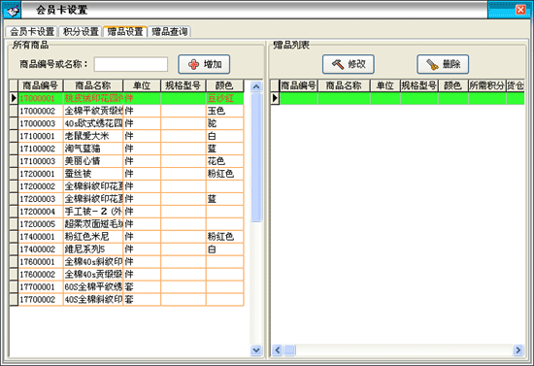The height and width of the screenshot is (366, 534).
Task: Click gift list scroll-right arrow
Action: pyautogui.click(x=518, y=350)
